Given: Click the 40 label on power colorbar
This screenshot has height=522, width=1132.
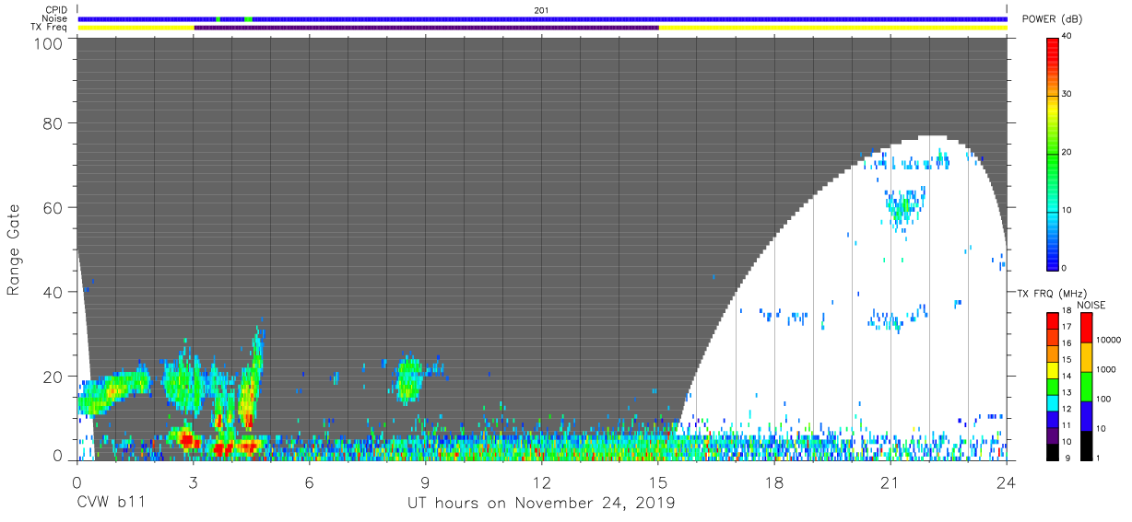Looking at the screenshot, I should [x=1065, y=37].
